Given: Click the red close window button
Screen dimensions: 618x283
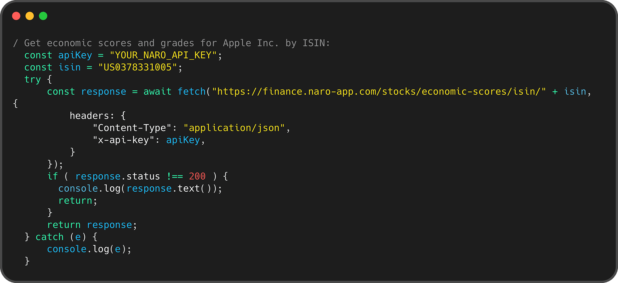Looking at the screenshot, I should [16, 16].
